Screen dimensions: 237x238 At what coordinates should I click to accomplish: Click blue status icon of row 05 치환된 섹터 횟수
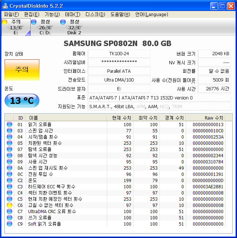tap(10, 143)
